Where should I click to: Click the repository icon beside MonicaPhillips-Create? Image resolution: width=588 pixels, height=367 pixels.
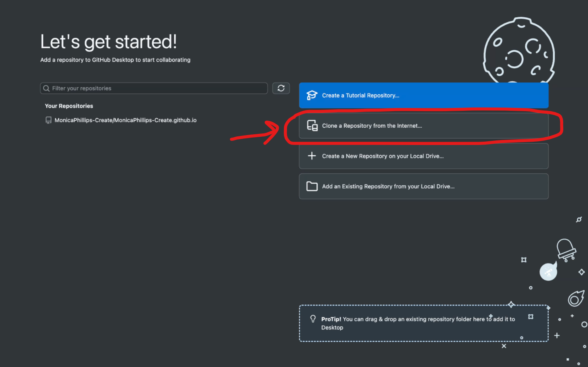click(x=48, y=120)
